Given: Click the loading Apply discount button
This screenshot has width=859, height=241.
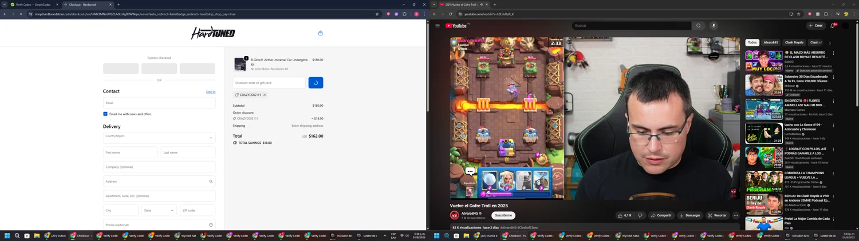Looking at the screenshot, I should [316, 83].
